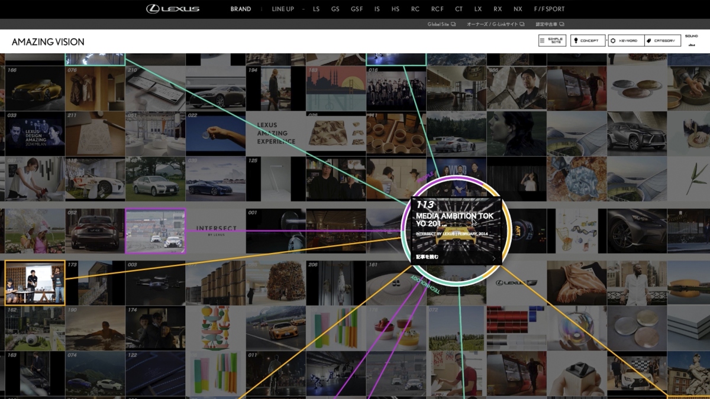
Task: Open the purple-highlighted race cars thumbnail
Action: pos(156,231)
